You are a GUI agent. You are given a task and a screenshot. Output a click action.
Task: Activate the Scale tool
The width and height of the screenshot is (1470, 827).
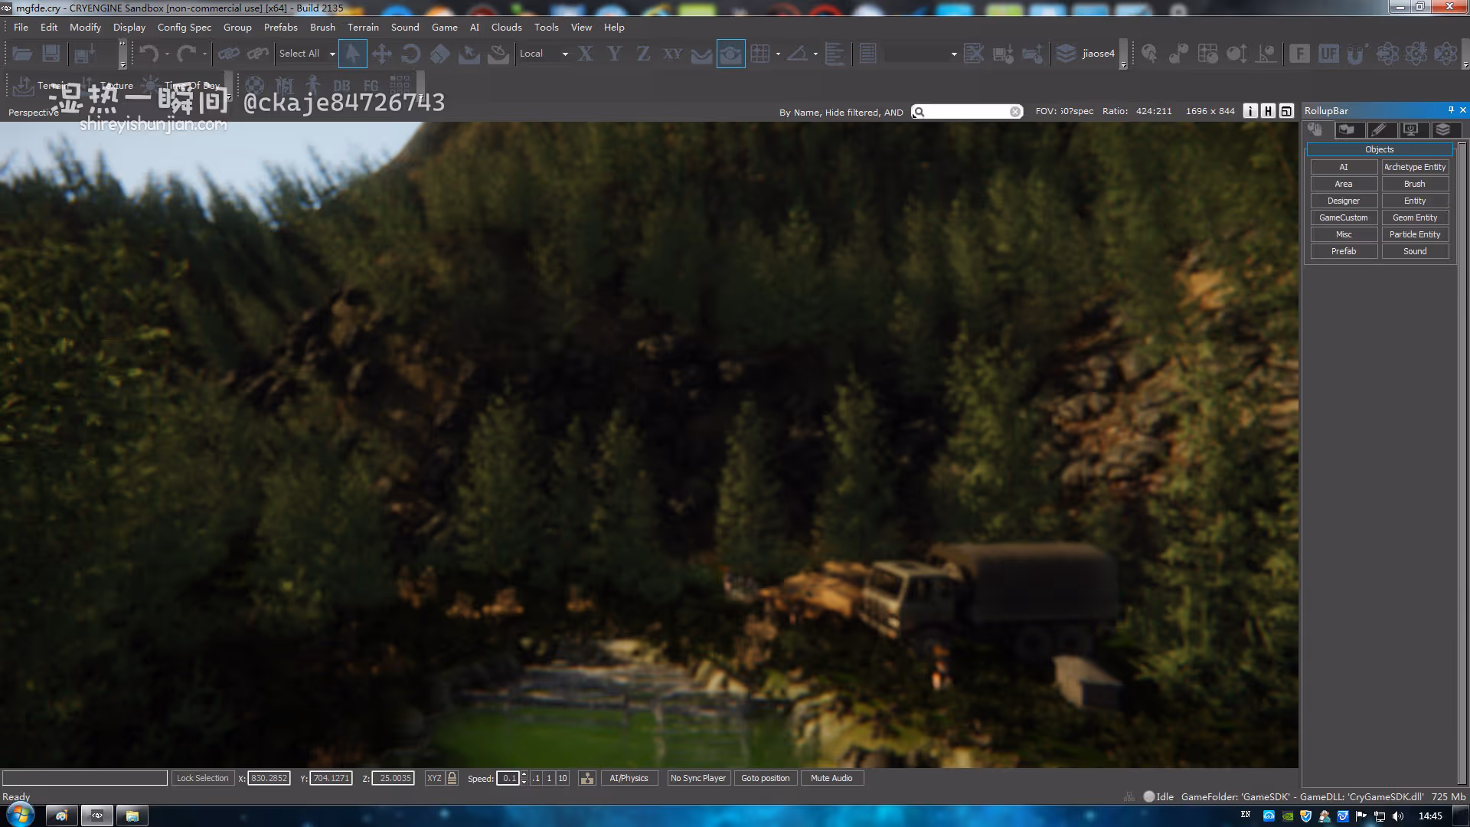(x=439, y=54)
